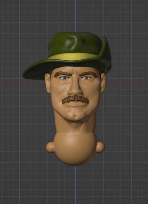148x204 pixels.
Task: Select the brown mustache on the face
Action: [x=75, y=100]
